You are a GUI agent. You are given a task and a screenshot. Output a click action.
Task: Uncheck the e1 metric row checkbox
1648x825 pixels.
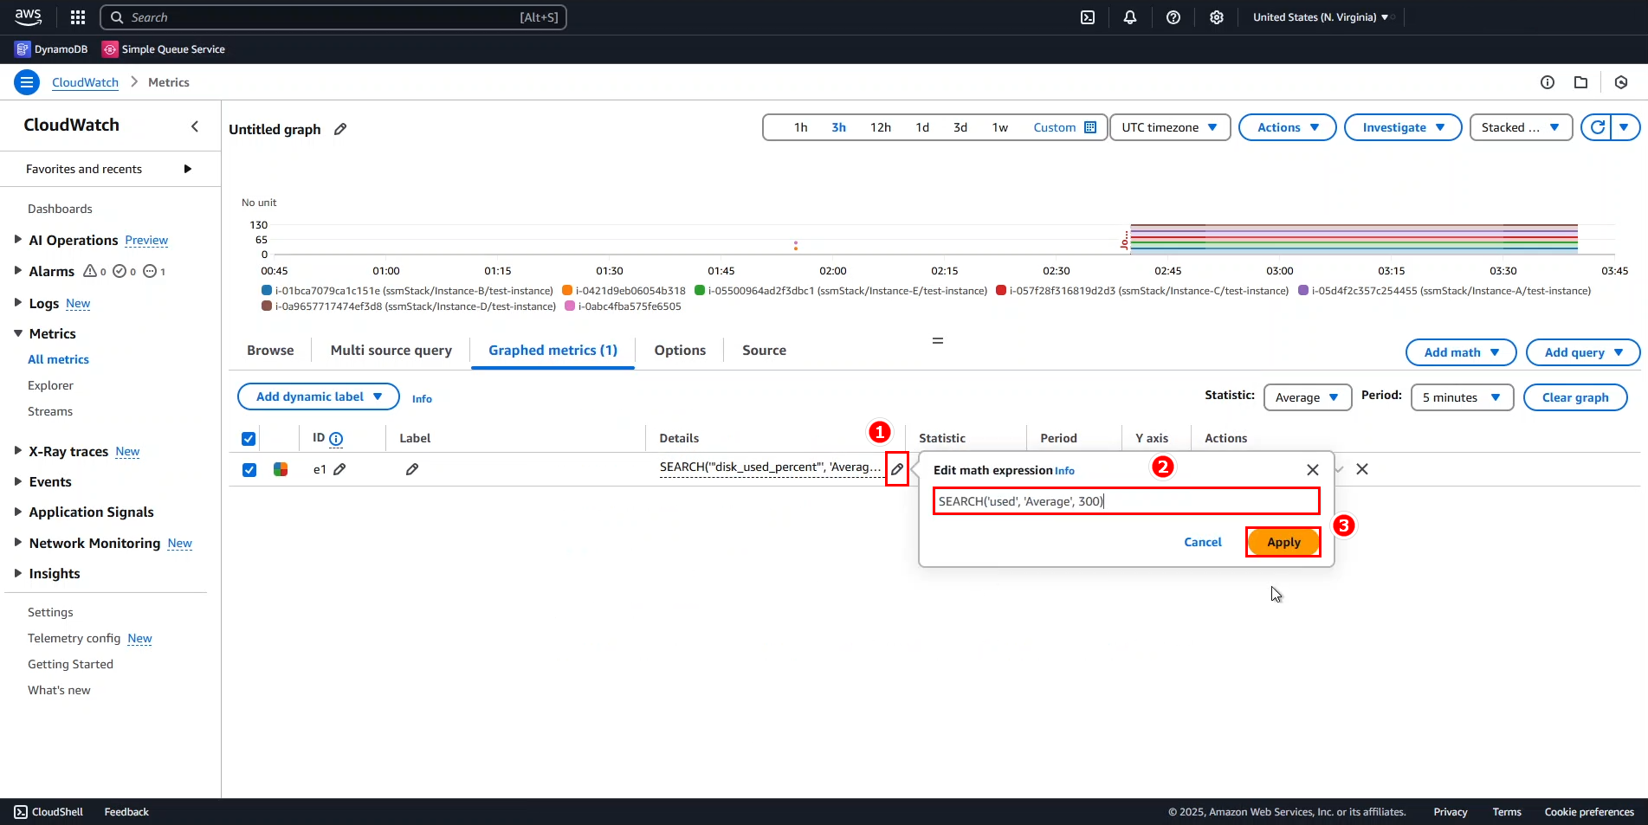pos(249,470)
